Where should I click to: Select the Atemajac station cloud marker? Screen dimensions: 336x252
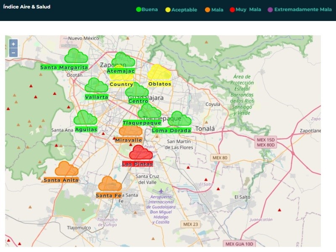point(123,60)
